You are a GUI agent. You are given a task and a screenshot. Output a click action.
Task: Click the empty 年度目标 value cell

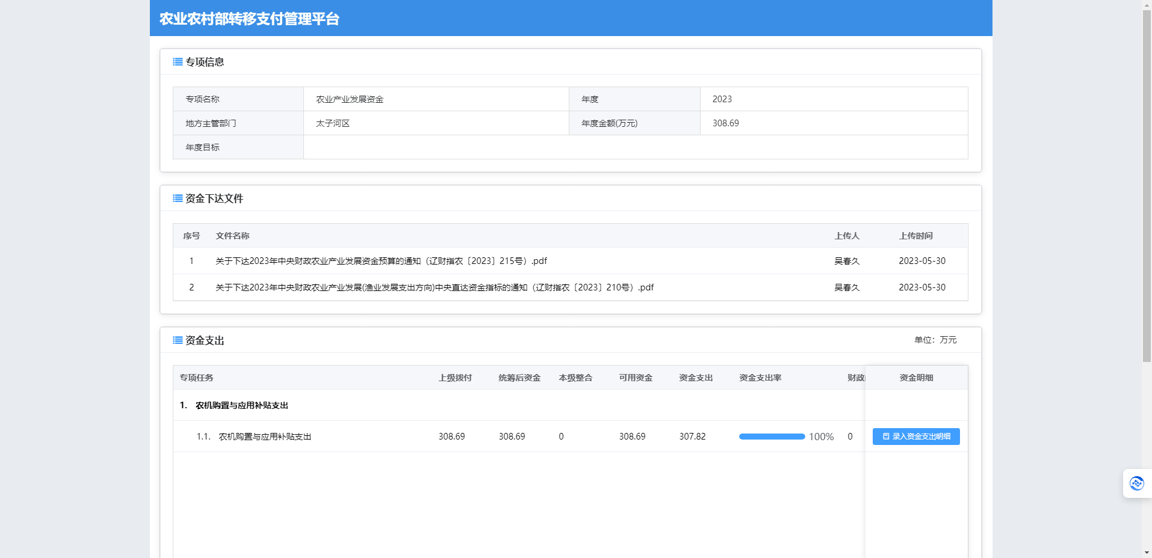click(636, 147)
